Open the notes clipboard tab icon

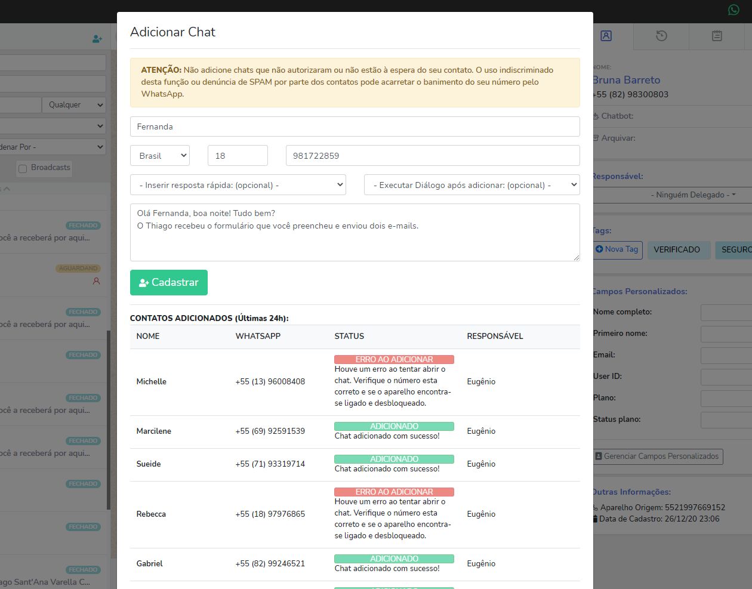pos(717,36)
